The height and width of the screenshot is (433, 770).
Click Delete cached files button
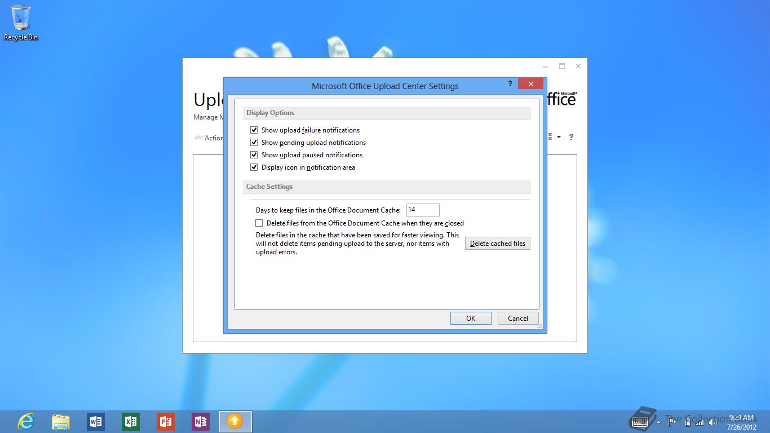(498, 243)
